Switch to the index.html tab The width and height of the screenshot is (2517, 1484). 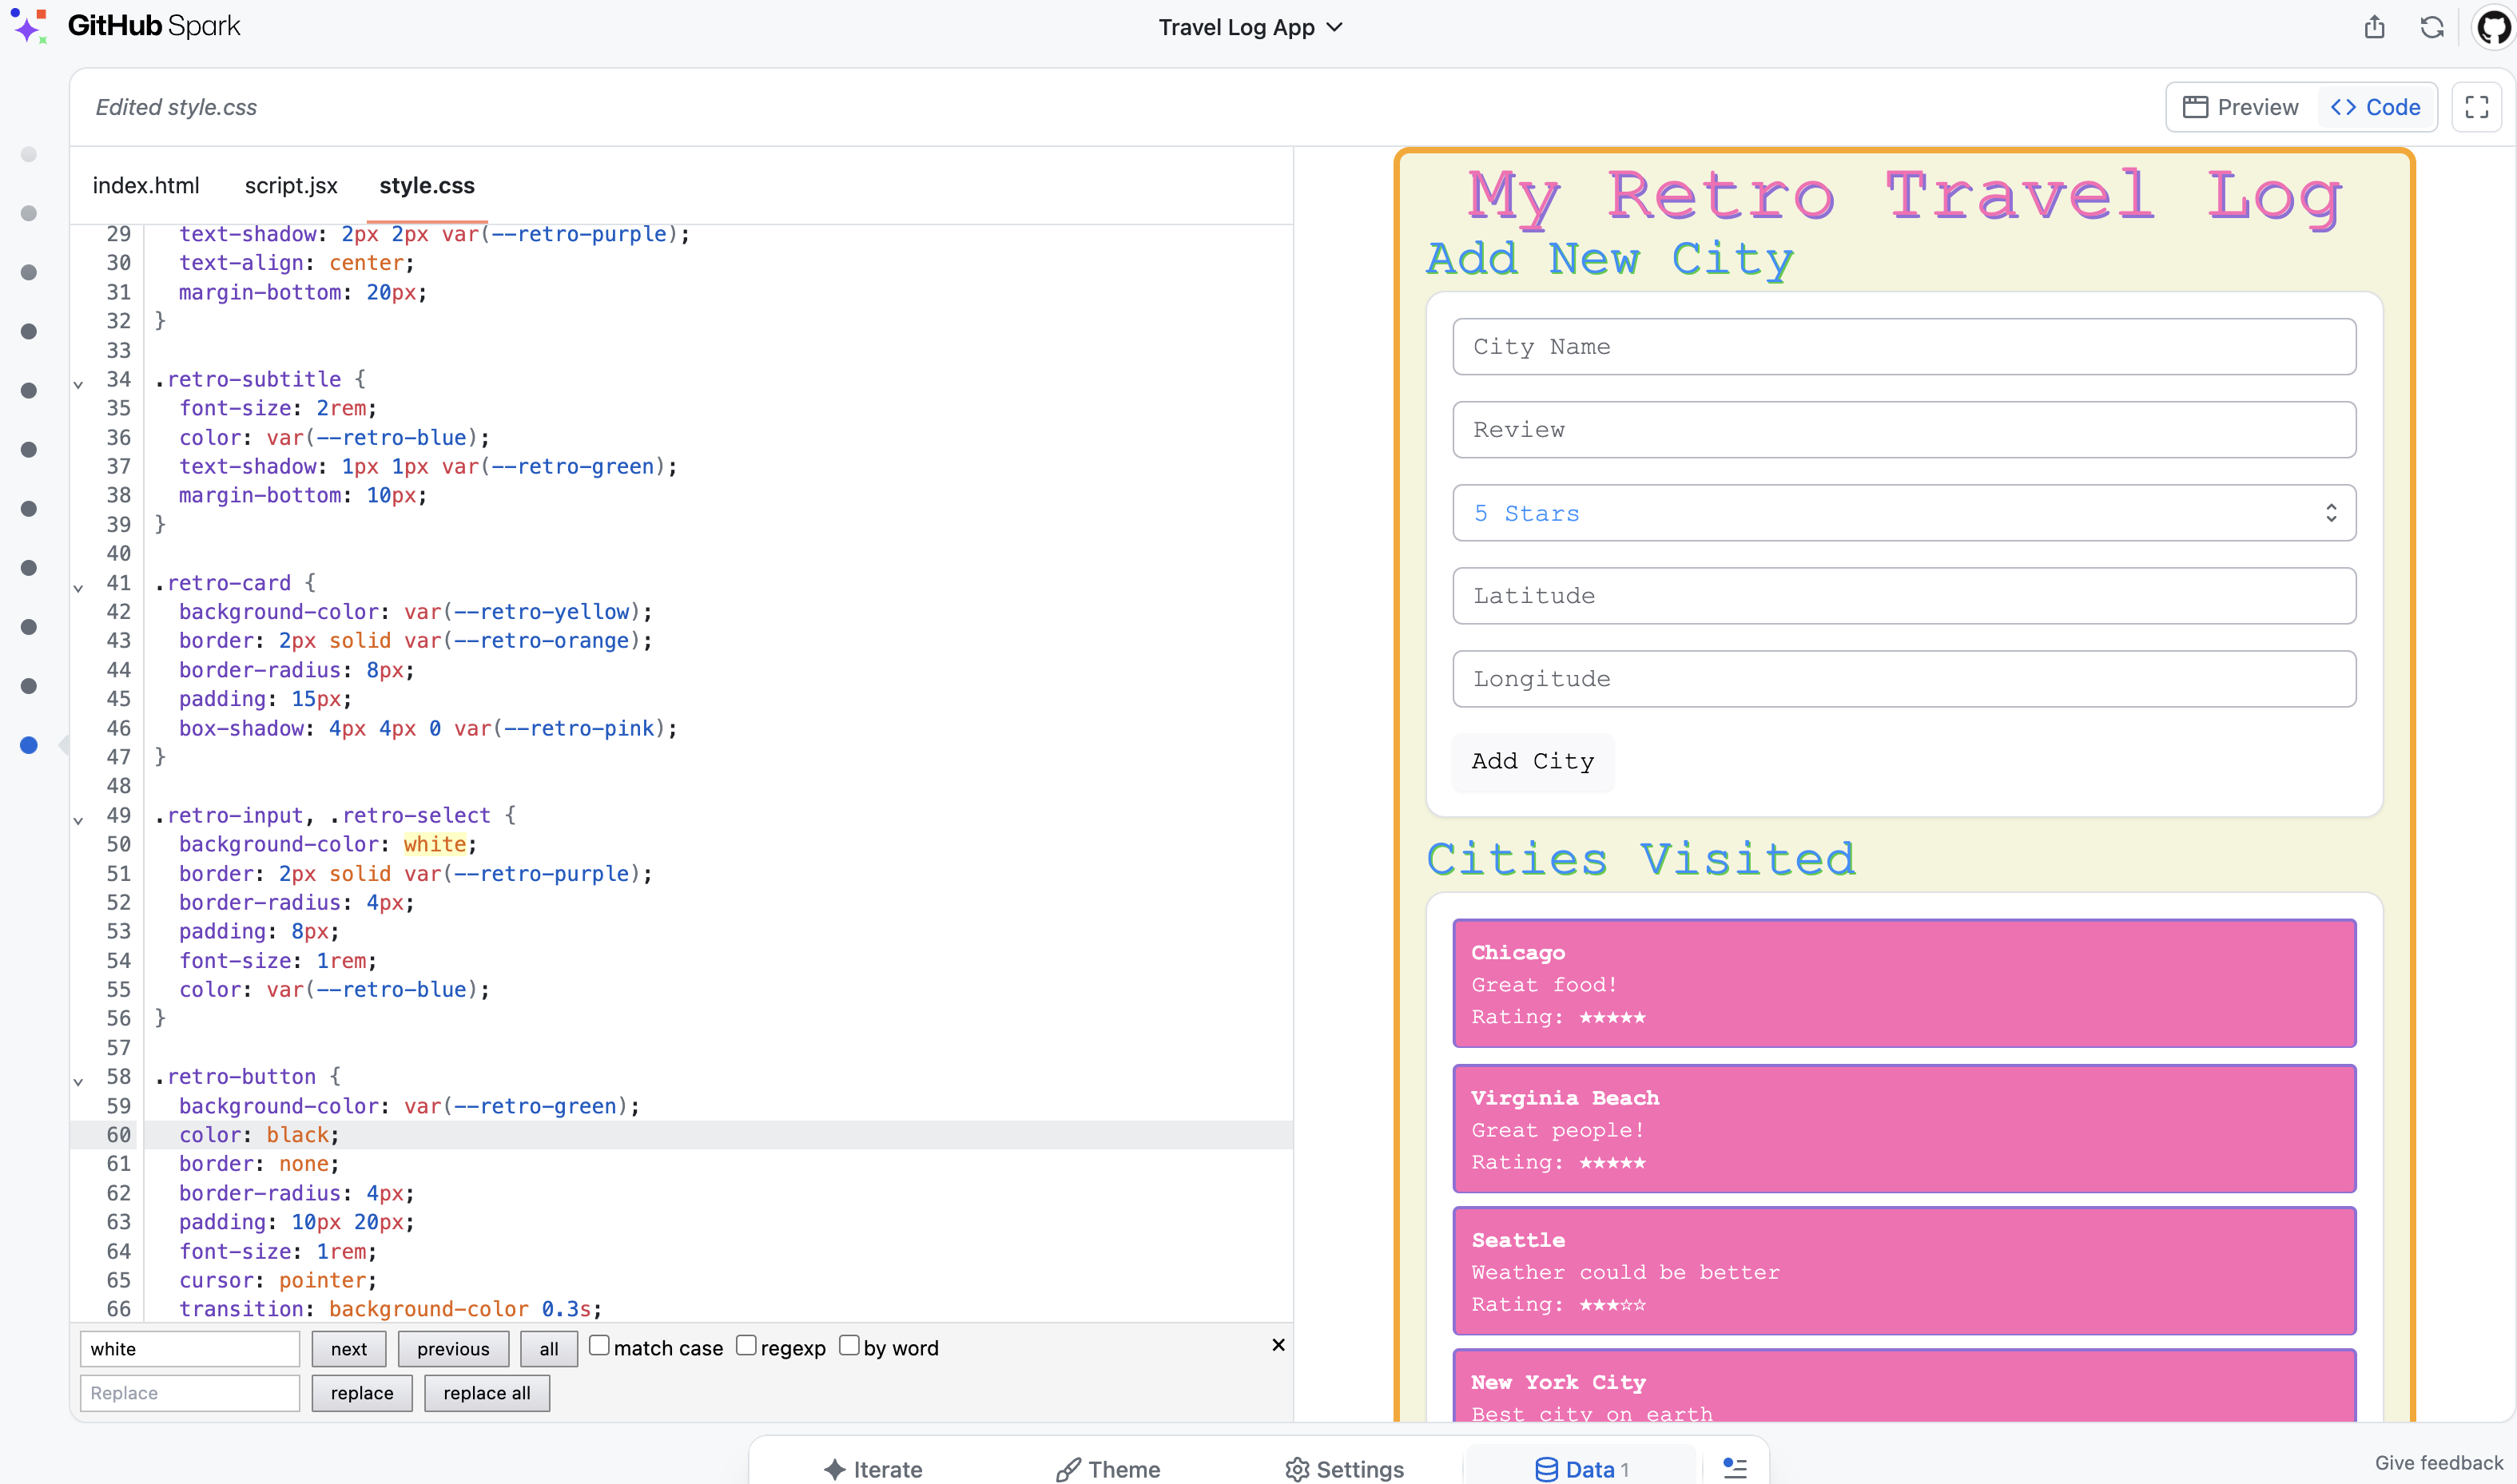point(146,185)
